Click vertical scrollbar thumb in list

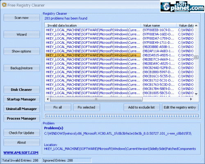pos(196,57)
